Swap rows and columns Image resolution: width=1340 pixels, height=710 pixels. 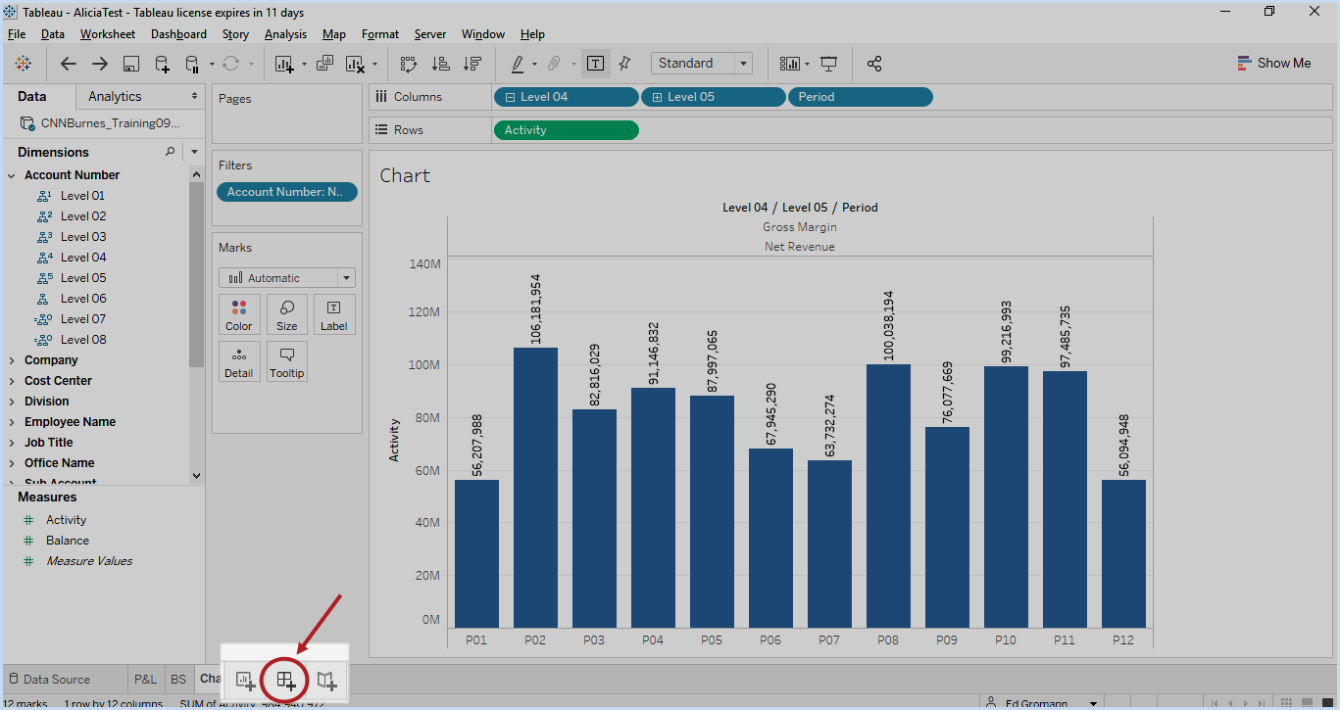pyautogui.click(x=409, y=64)
